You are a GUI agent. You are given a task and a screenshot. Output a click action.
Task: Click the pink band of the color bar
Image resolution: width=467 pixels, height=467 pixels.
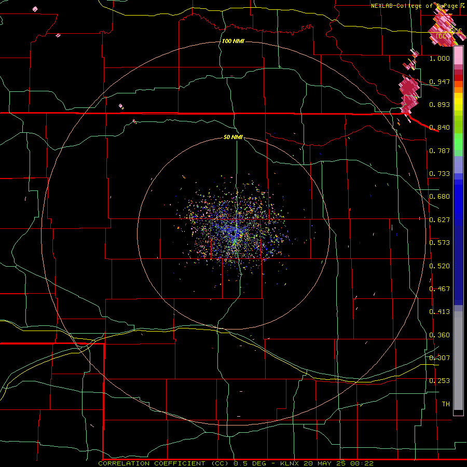point(458,56)
